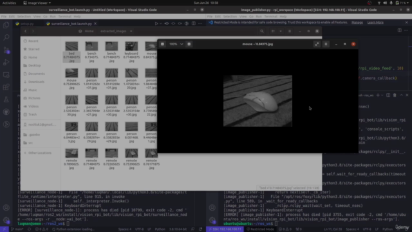The image size is (412, 232).
Task: Open terminal launch profile dropdown in right VS Code
Action: click(382, 95)
